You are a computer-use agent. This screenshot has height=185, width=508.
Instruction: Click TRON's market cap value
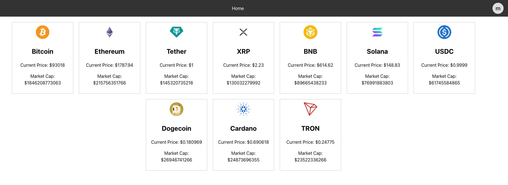coord(310,160)
